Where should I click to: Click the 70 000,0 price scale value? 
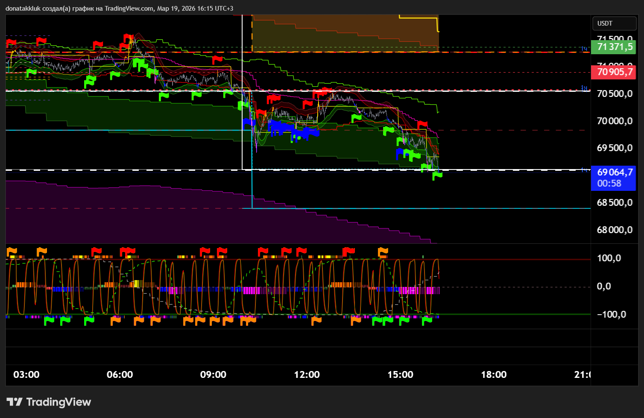[614, 121]
